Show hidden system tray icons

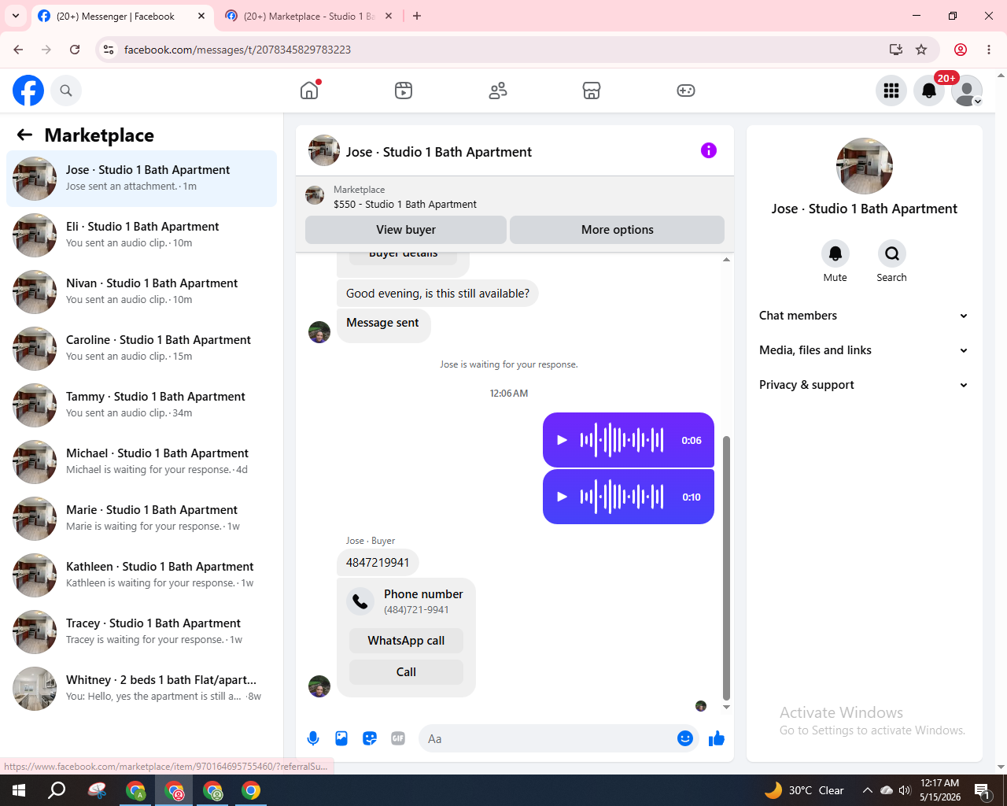point(868,790)
